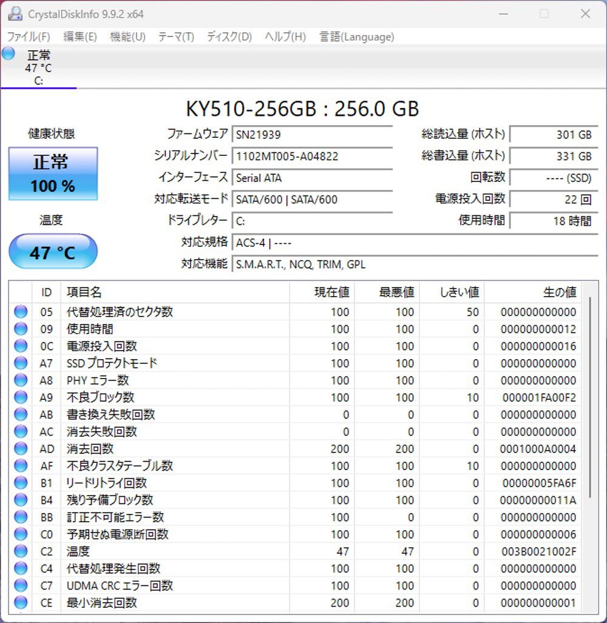Click raw value 00000000011A
Image resolution: width=607 pixels, height=623 pixels.
538,500
